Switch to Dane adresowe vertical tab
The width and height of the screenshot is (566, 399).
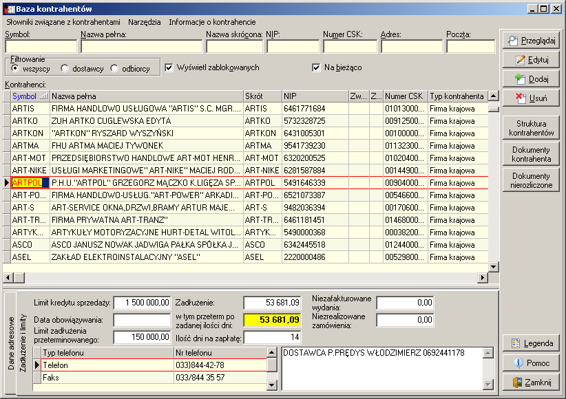[x=10, y=343]
